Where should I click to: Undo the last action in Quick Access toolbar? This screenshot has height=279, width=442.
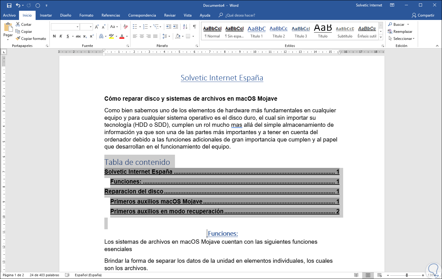click(x=18, y=6)
